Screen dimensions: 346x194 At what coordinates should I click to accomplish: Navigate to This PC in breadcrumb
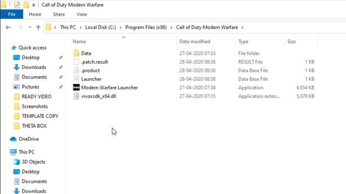click(x=68, y=27)
